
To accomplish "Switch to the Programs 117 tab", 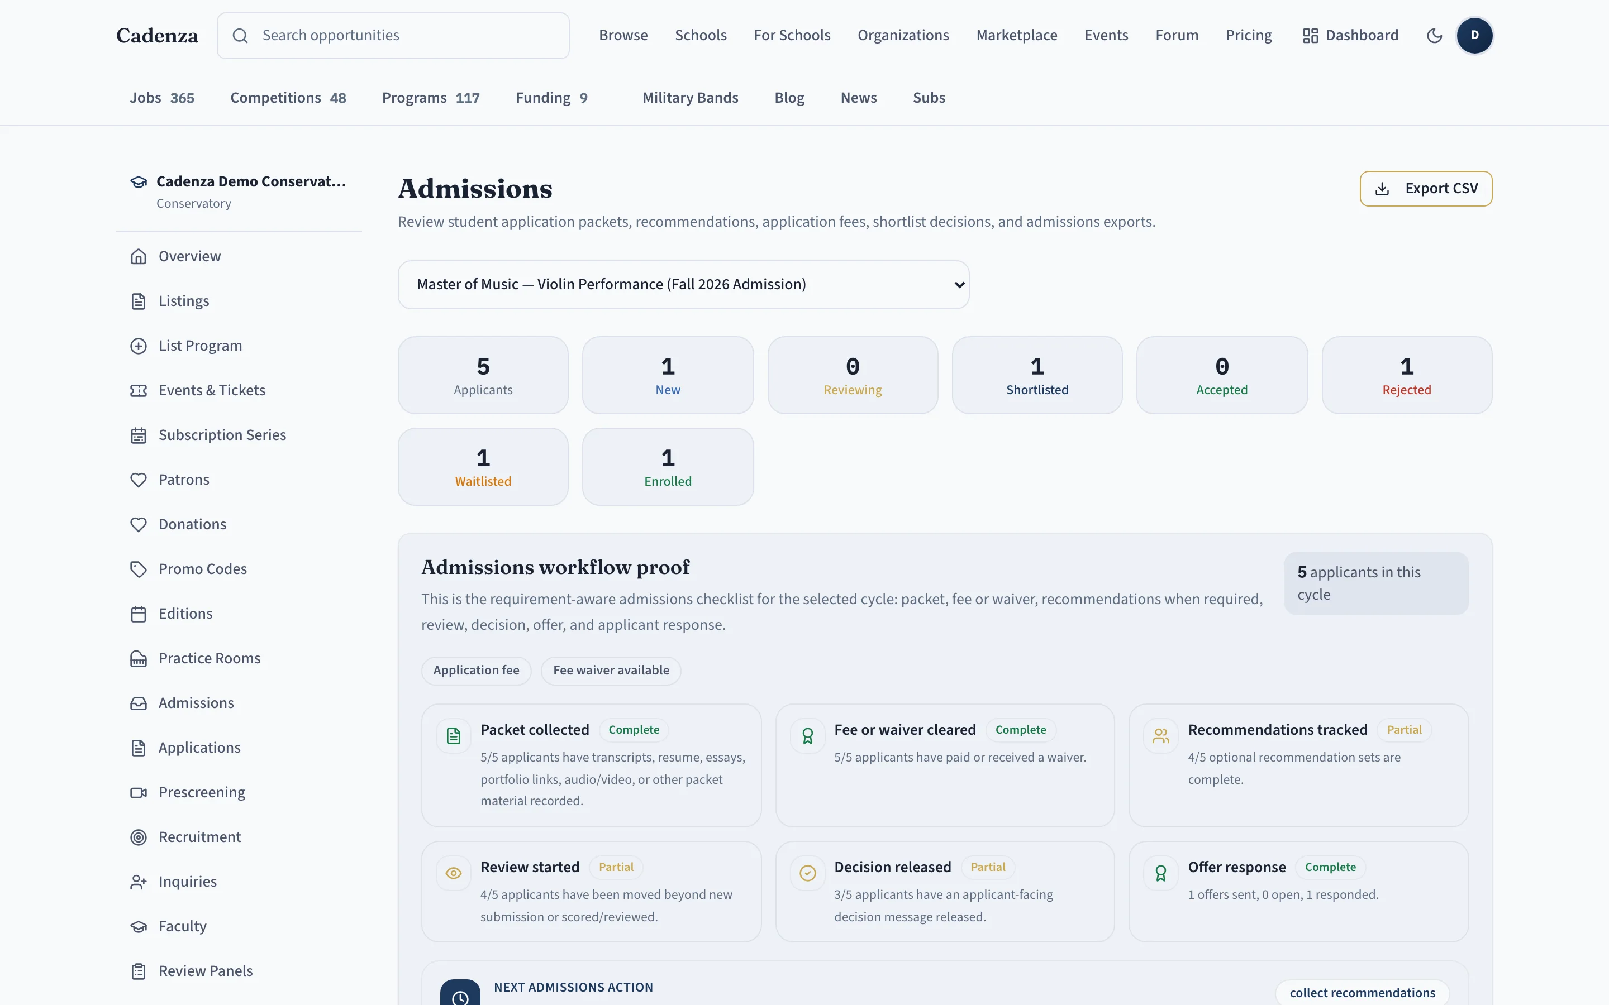I will (431, 98).
